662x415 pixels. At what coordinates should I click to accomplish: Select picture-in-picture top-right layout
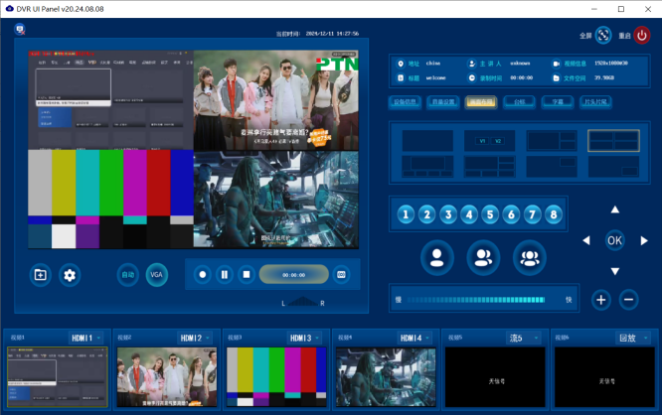click(552, 166)
